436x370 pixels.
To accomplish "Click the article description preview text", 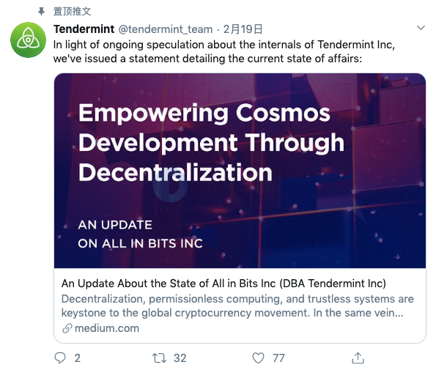I will (237, 306).
